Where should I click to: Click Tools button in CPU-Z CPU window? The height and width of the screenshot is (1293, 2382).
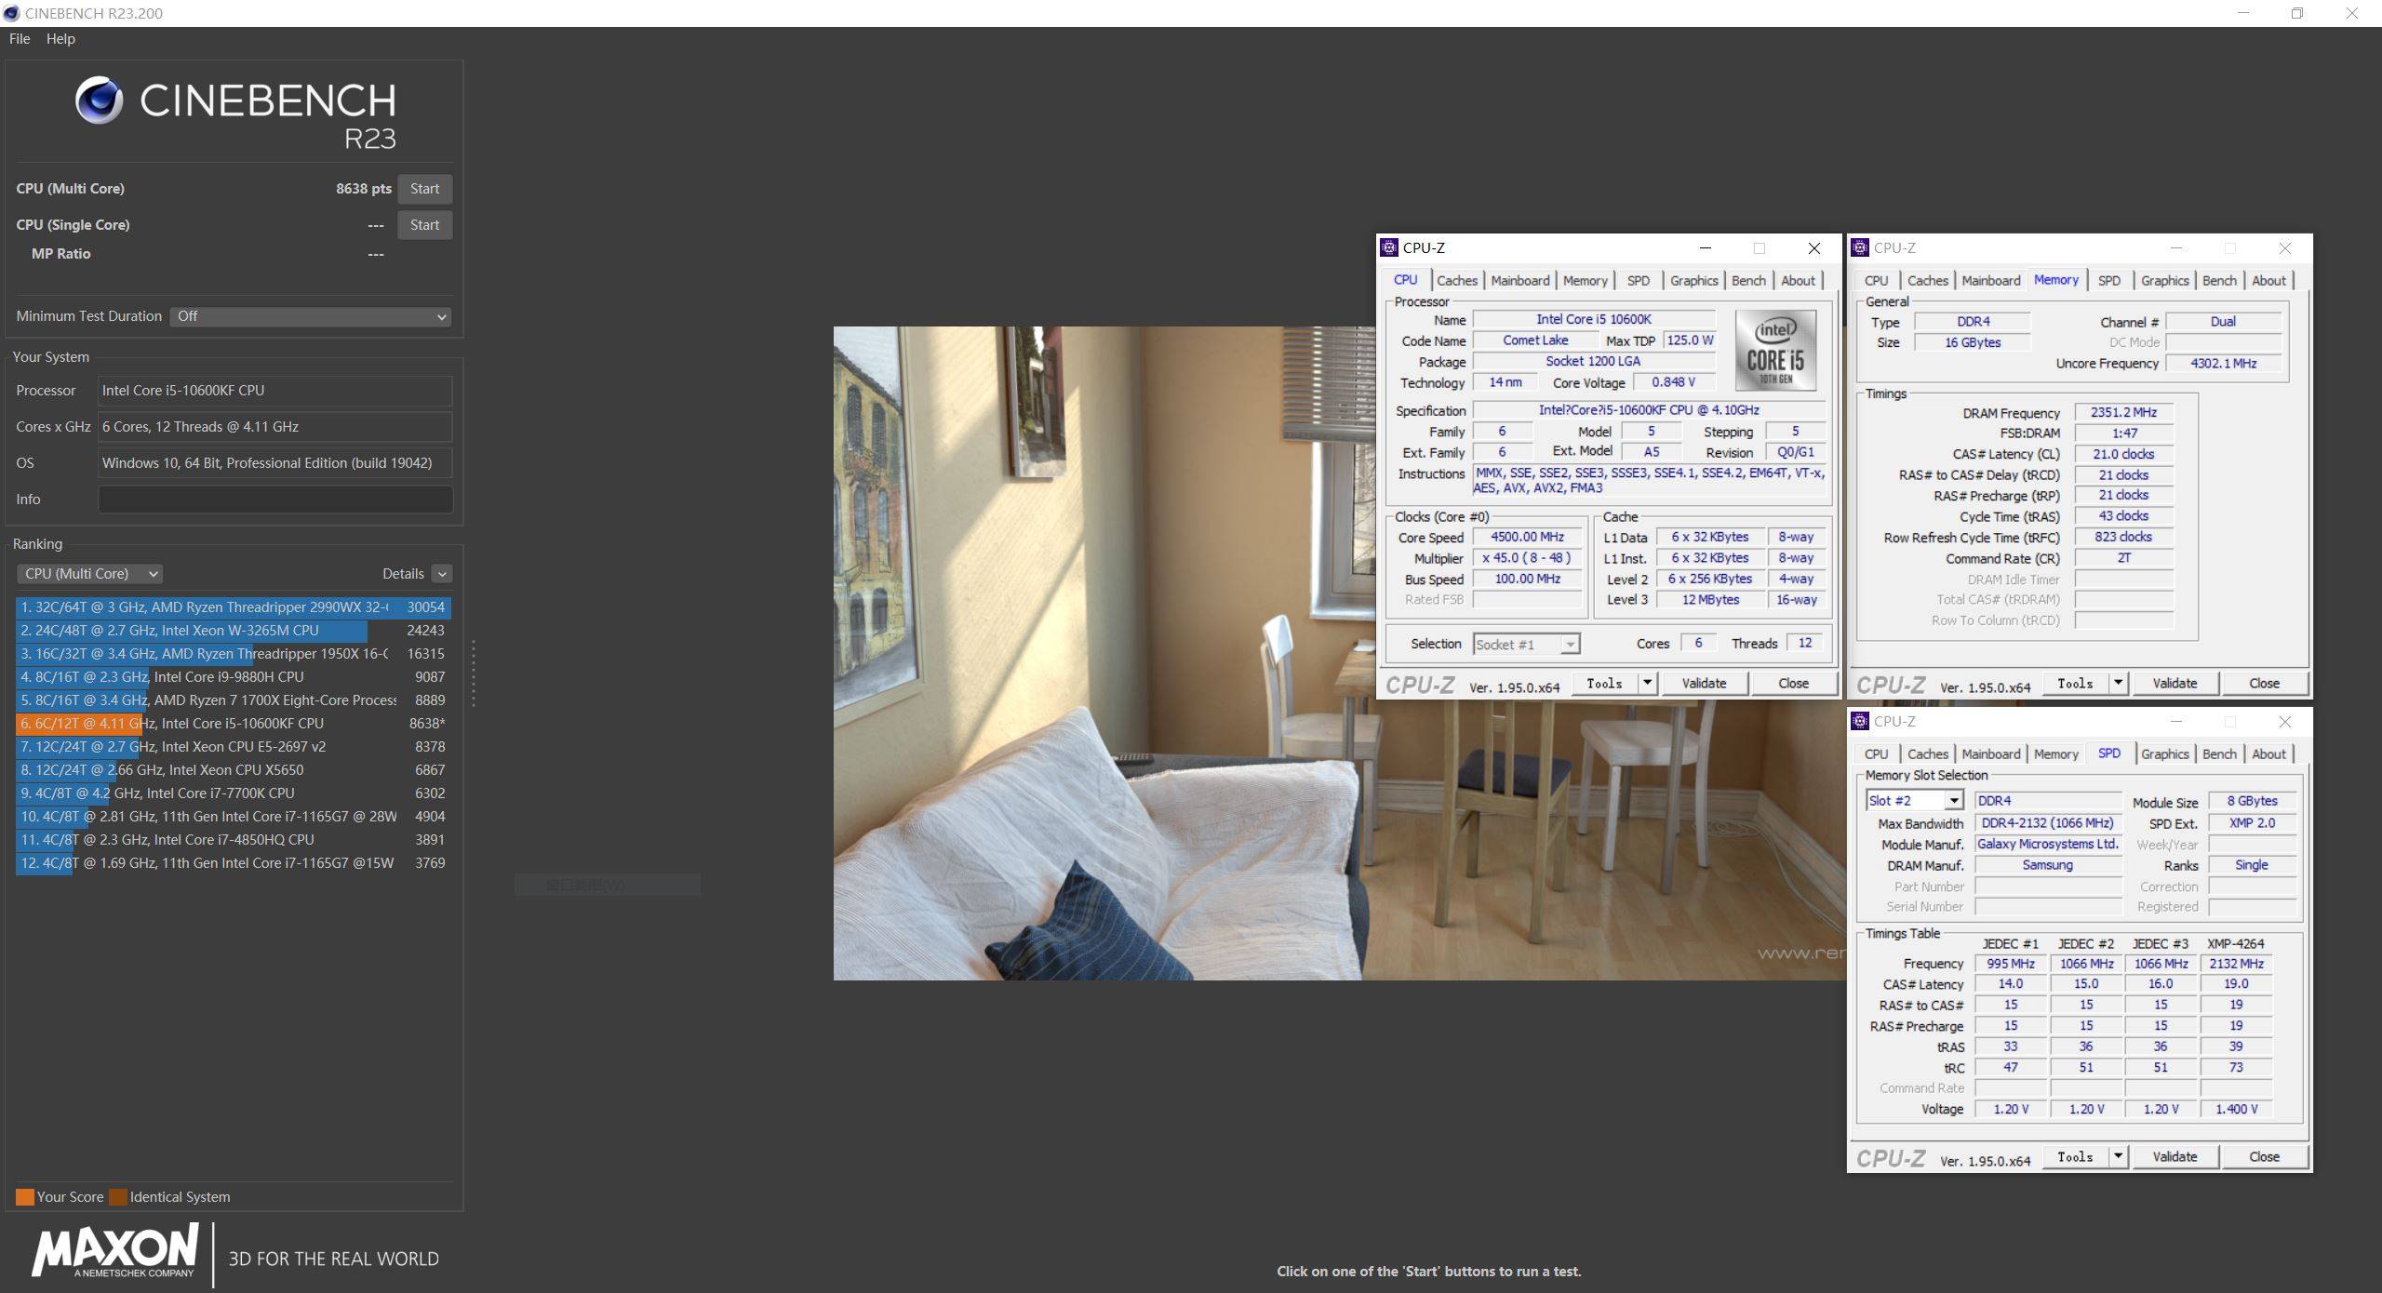(x=1605, y=684)
